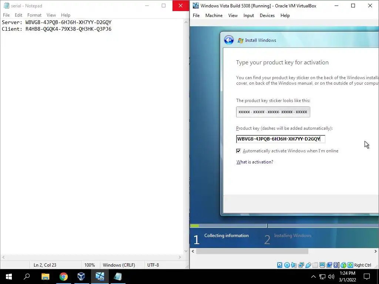Open the What is activation? link
Screen dimensions: 379x284
(255, 162)
